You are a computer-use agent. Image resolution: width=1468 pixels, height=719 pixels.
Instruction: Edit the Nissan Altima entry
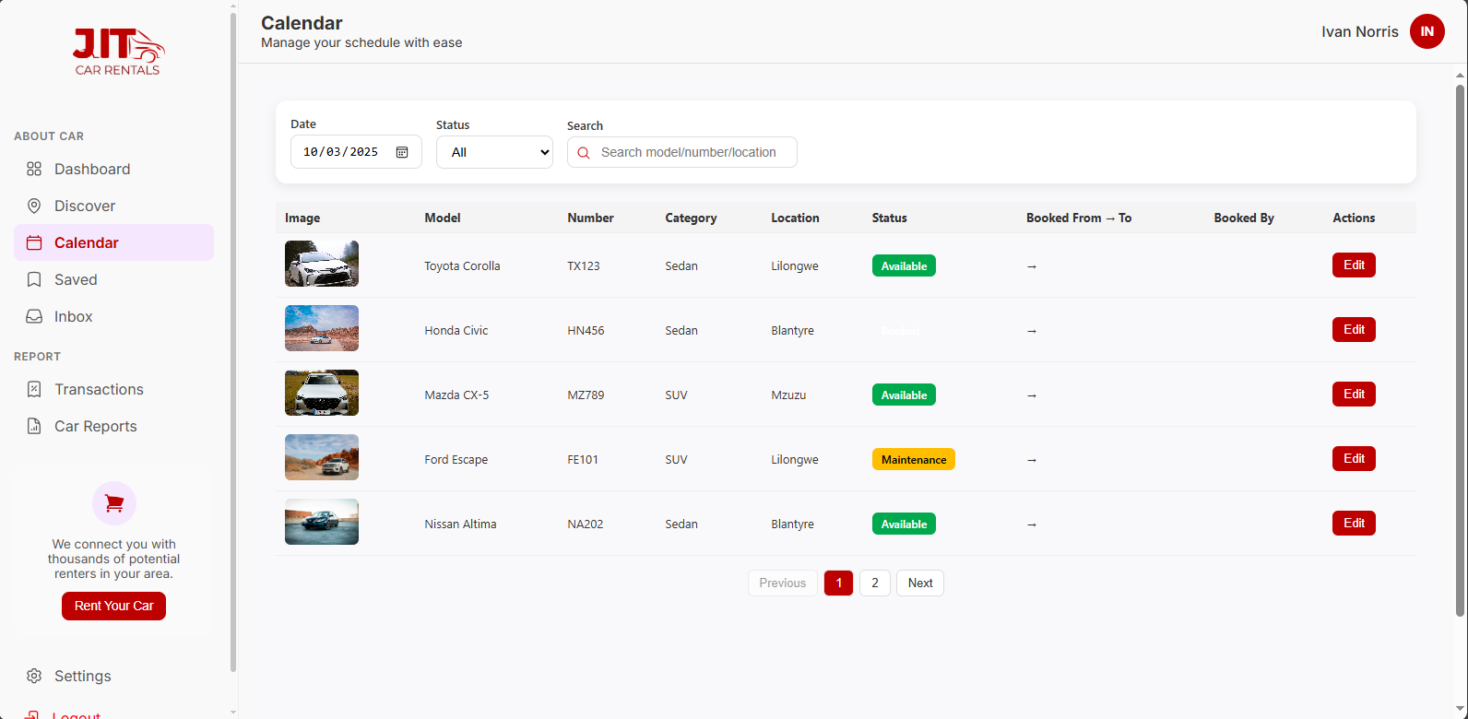pos(1354,524)
